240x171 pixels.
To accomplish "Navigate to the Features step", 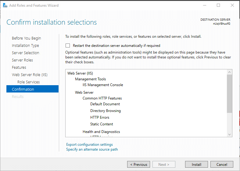I will [x=19, y=68].
